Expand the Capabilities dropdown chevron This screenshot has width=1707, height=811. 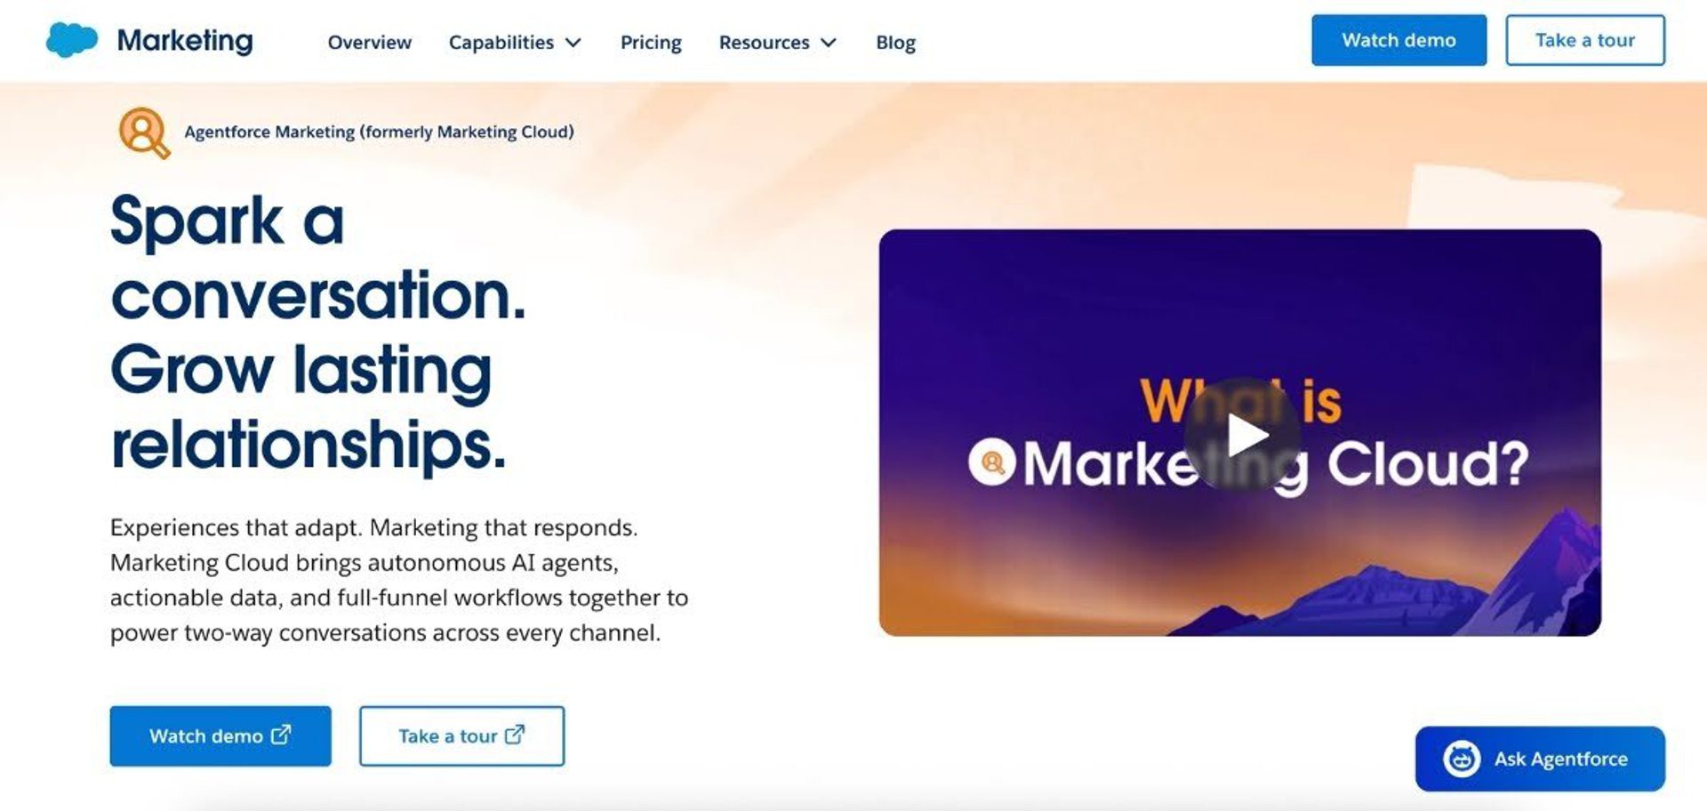[573, 43]
